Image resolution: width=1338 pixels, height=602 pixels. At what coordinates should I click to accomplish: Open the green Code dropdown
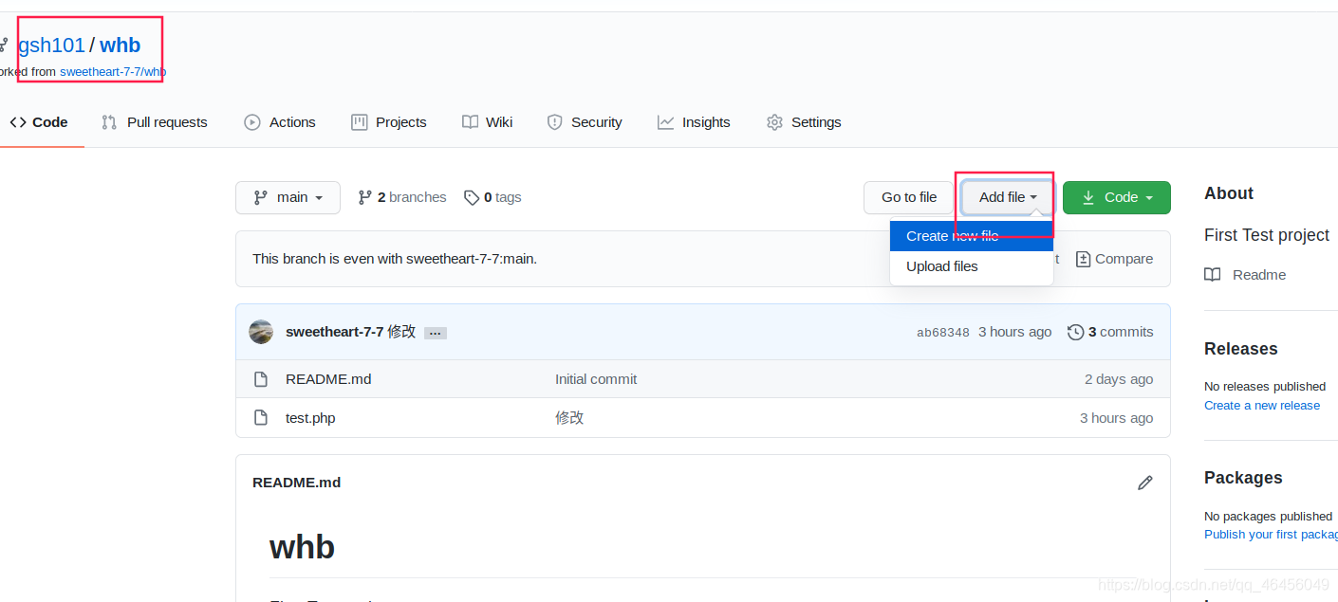[1117, 197]
